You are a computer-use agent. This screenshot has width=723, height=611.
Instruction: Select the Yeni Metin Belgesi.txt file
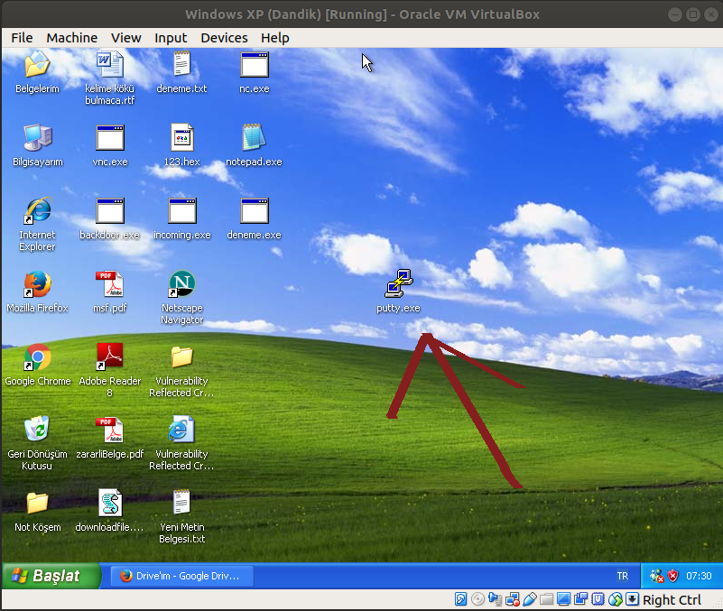(181, 502)
